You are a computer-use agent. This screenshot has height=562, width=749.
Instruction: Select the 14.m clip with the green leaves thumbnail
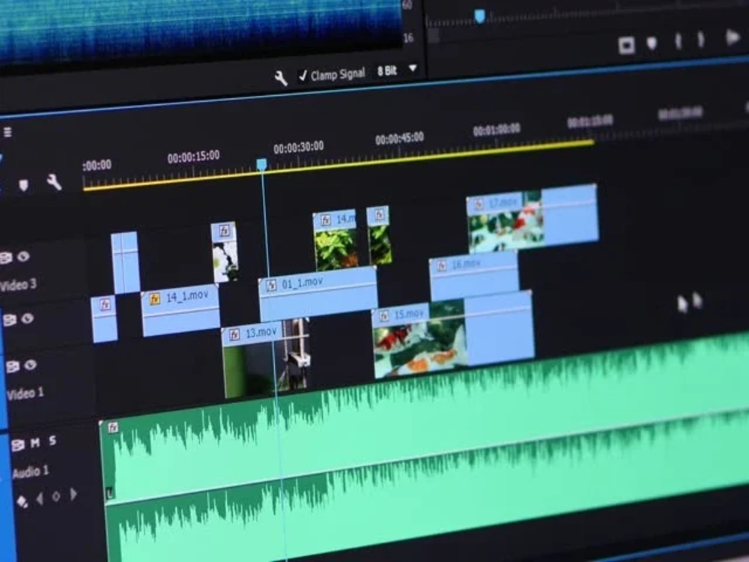[336, 241]
